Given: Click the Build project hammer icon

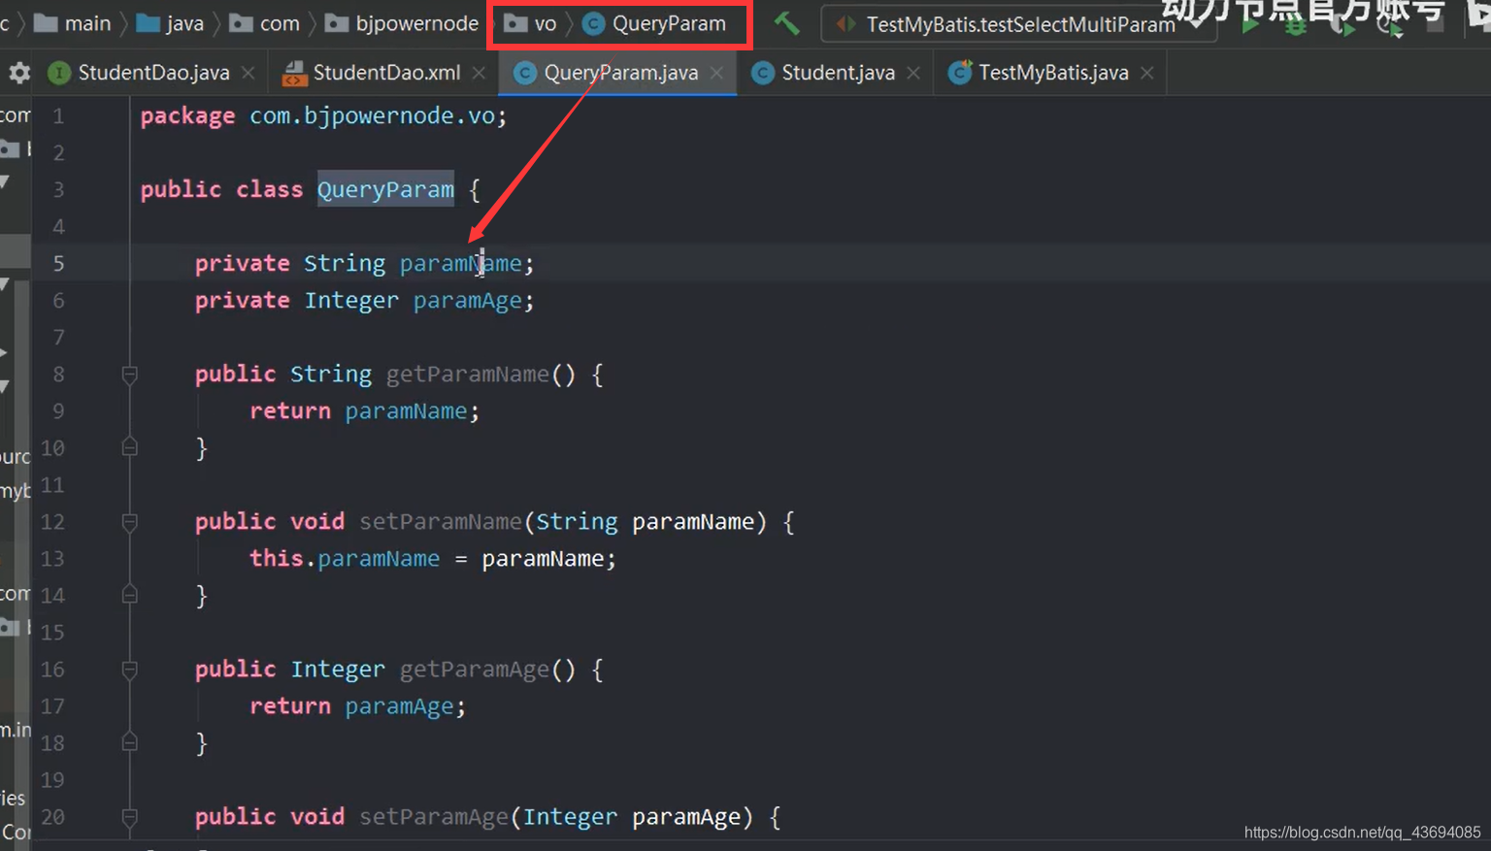Looking at the screenshot, I should [x=786, y=23].
